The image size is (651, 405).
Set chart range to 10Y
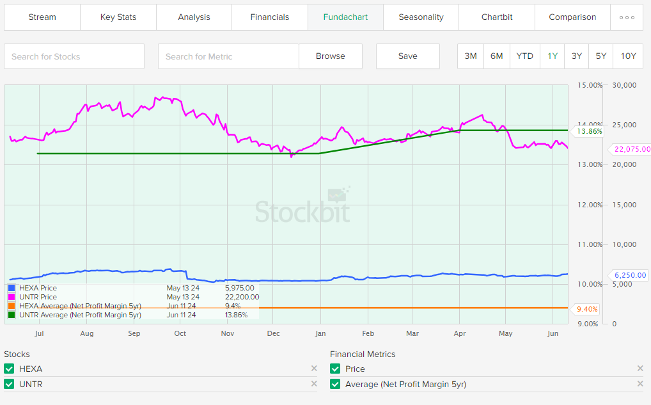pos(628,56)
